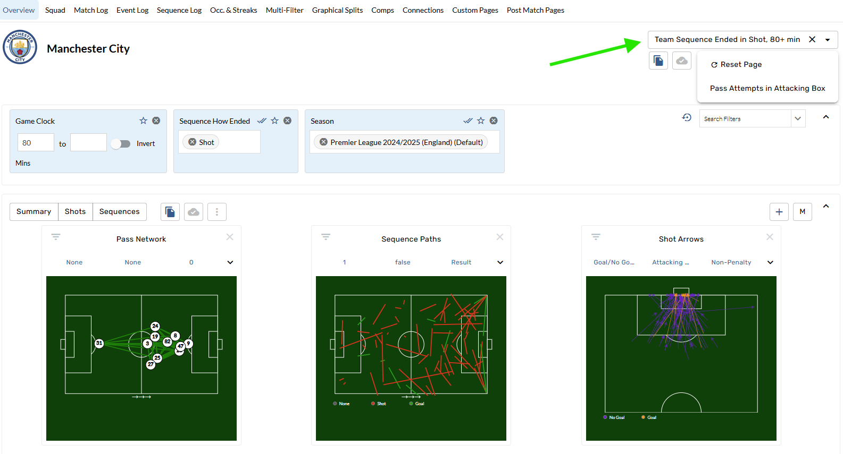Collapse the filters section chevron
The image size is (843, 454).
pyautogui.click(x=826, y=117)
